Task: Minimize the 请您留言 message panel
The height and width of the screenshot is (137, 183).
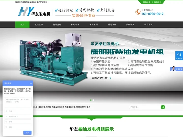Action: [31, 83]
